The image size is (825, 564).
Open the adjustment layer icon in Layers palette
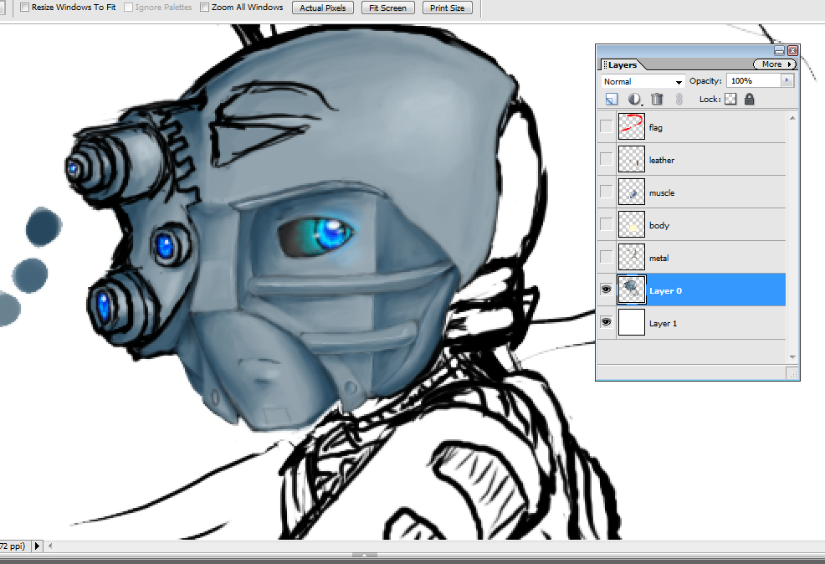635,99
